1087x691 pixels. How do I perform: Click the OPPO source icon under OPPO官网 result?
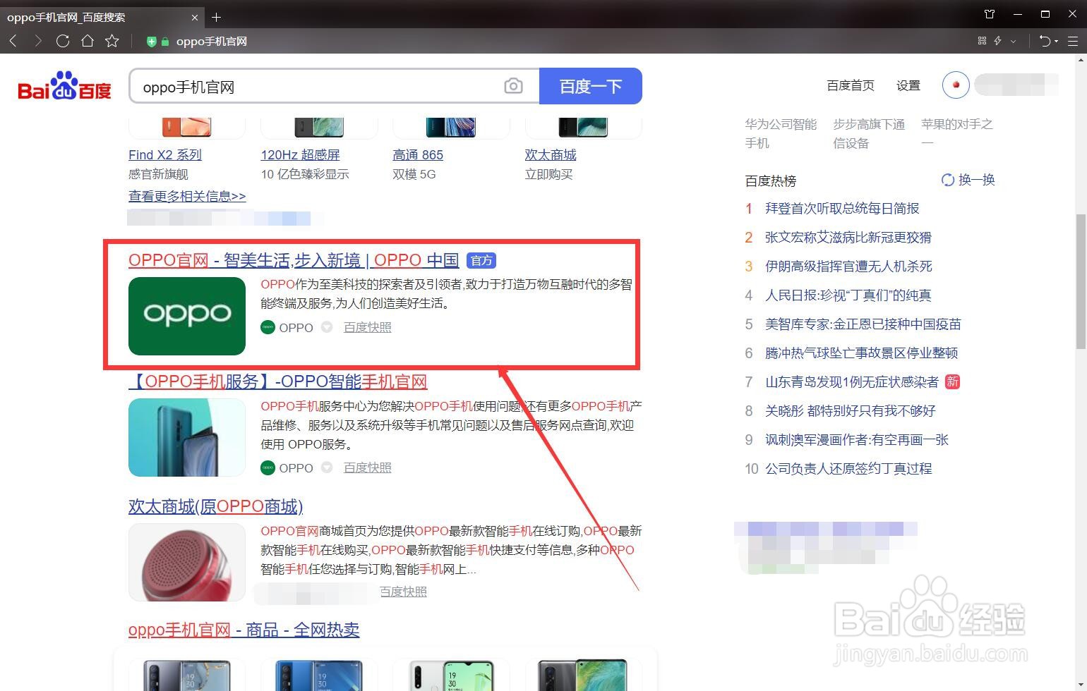click(268, 327)
